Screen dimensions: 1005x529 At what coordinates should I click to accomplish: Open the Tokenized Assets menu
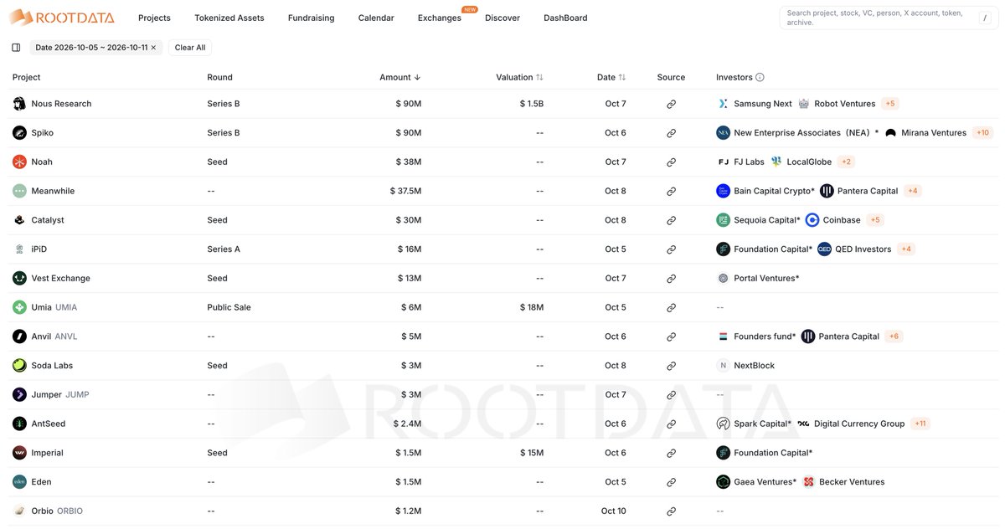[229, 18]
